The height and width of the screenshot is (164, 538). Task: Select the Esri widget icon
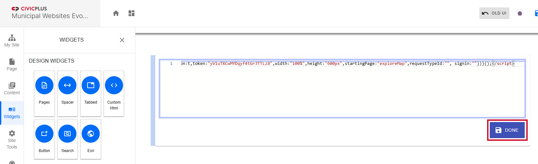(x=91, y=134)
